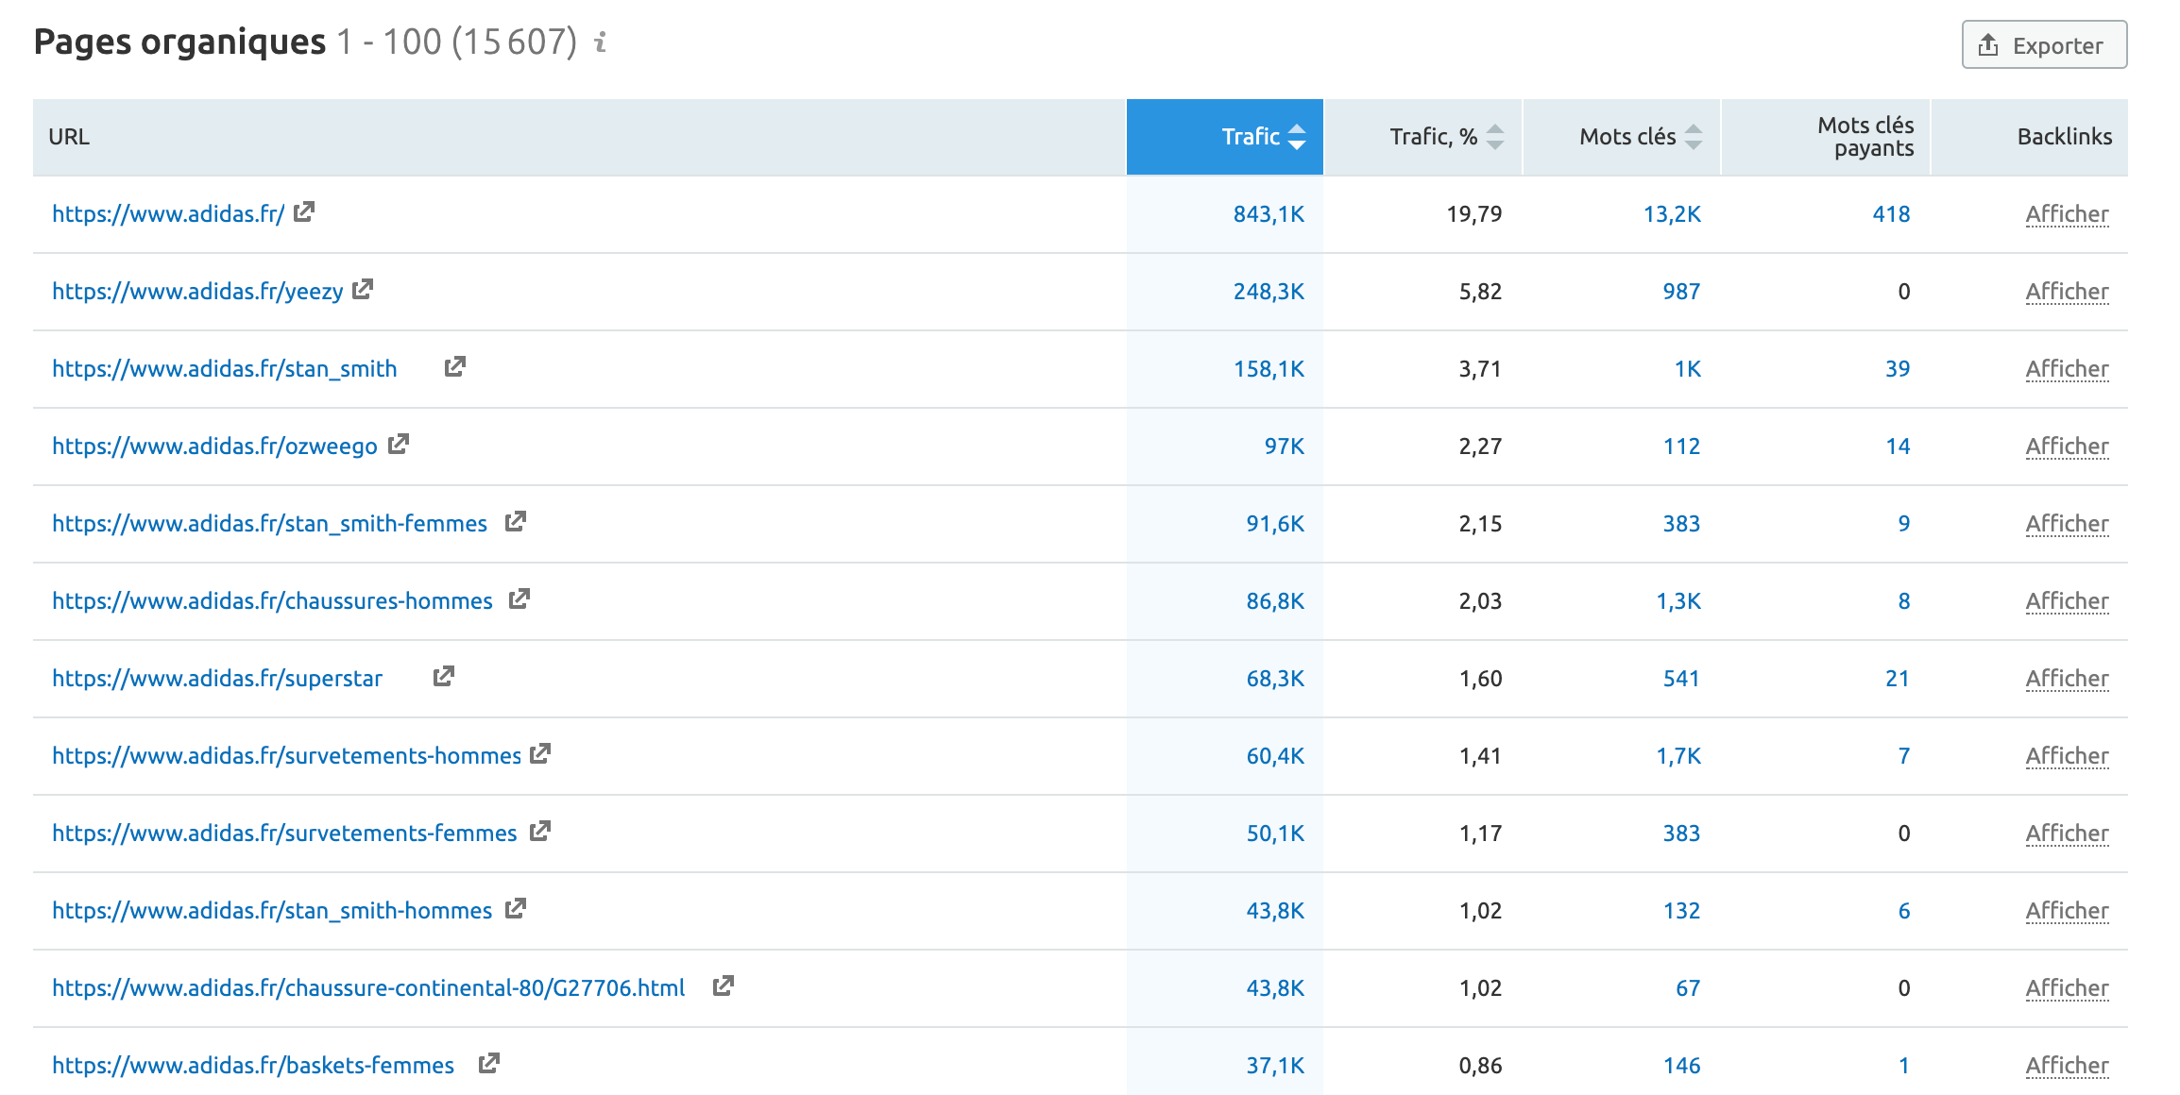This screenshot has height=1095, width=2180.
Task: Open external link icon for yeezy URL
Action: (363, 290)
